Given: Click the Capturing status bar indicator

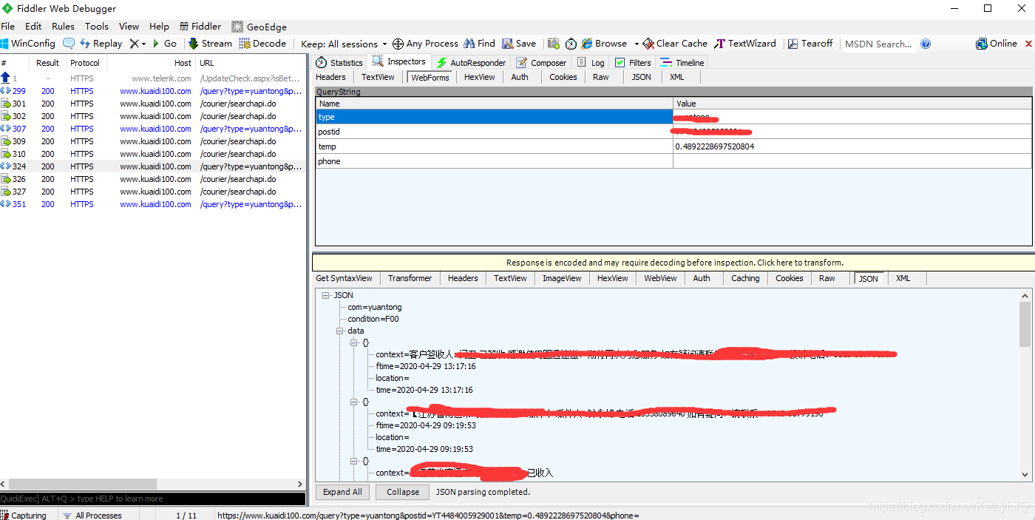Looking at the screenshot, I should coord(24,516).
